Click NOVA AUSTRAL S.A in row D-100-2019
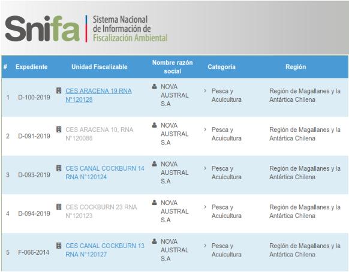The image size is (349, 272). pyautogui.click(x=174, y=95)
